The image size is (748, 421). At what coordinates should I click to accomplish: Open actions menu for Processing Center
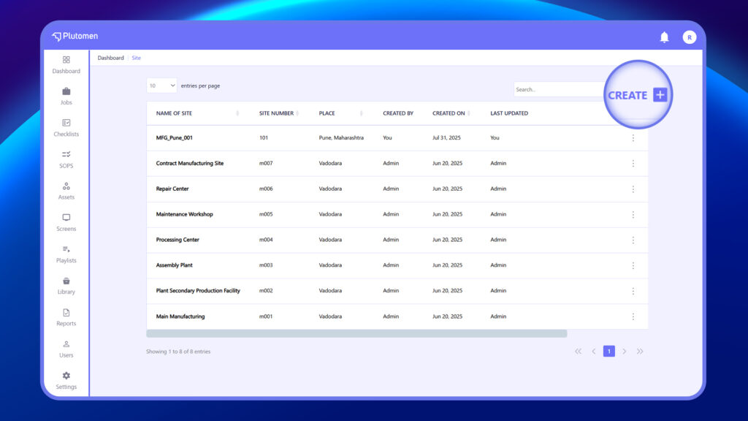click(633, 240)
